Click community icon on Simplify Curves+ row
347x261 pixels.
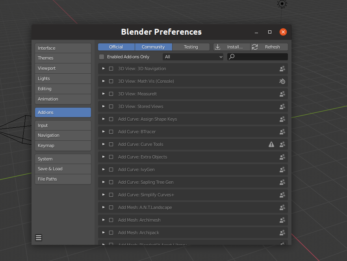tap(282, 195)
